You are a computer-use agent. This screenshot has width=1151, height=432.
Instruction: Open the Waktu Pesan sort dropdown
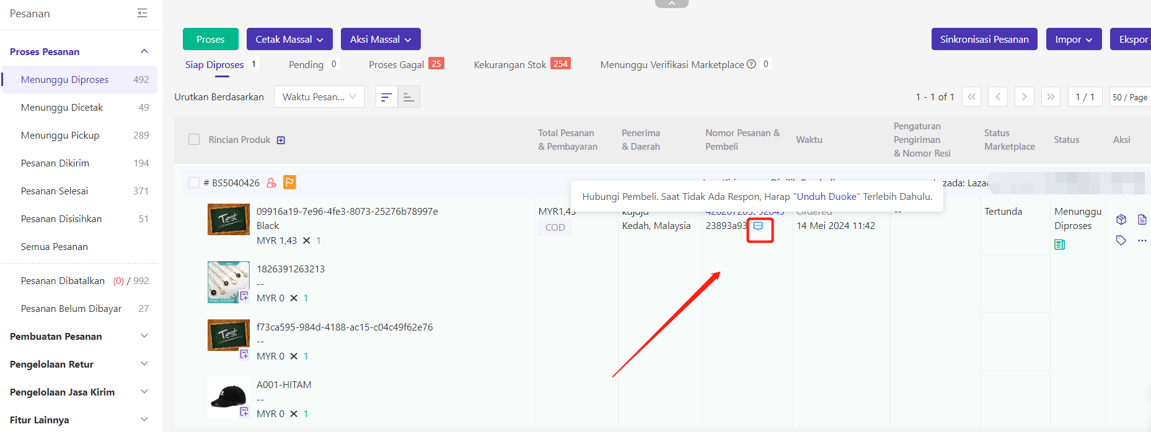pos(319,97)
